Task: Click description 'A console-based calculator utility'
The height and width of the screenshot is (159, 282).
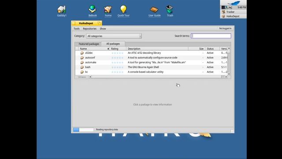Action: (145, 72)
